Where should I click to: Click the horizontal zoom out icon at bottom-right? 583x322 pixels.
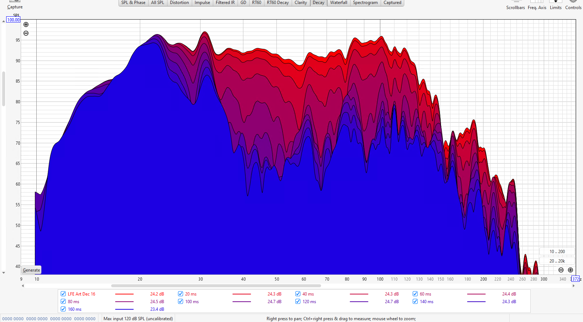(561, 270)
